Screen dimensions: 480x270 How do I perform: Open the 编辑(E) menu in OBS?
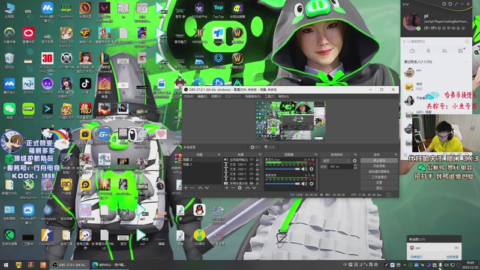click(x=202, y=97)
